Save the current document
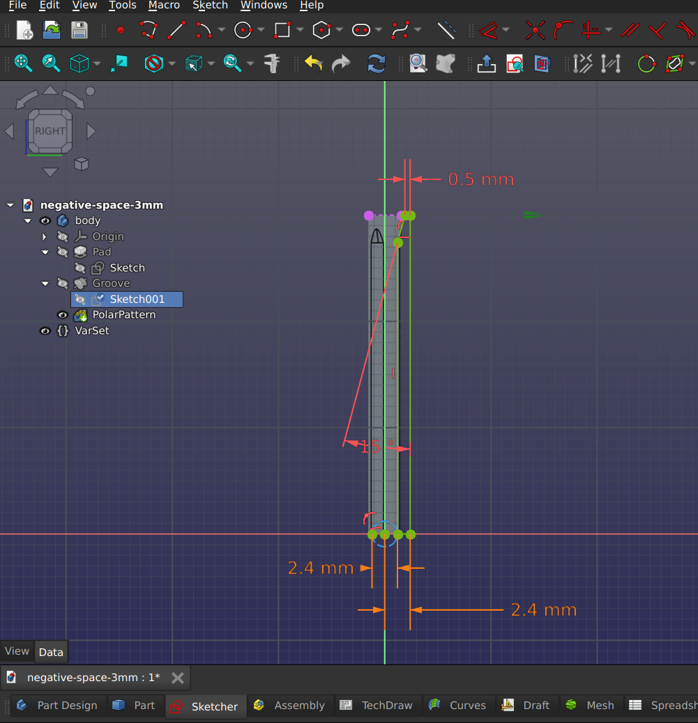The image size is (698, 723). click(x=79, y=31)
